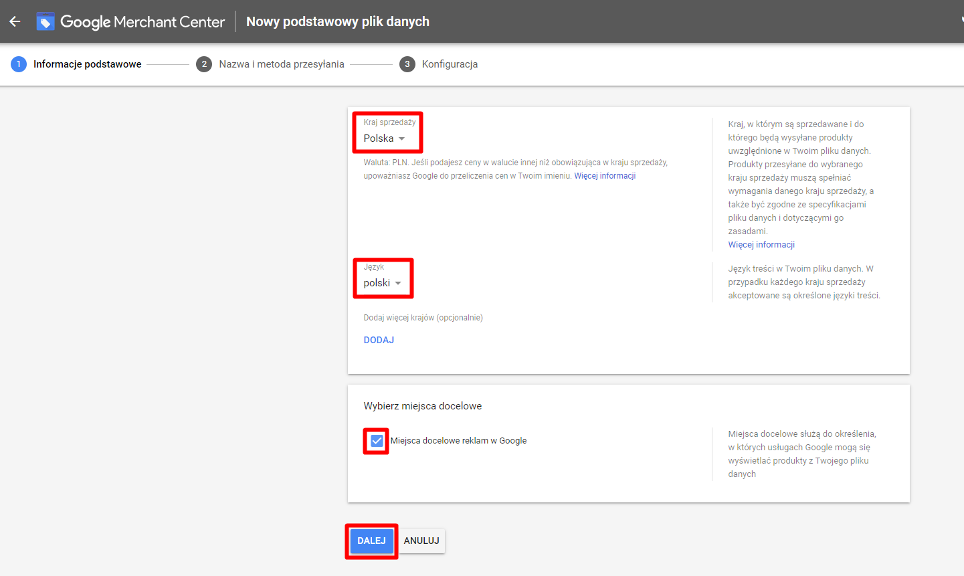Go to 'Informacje podstawowe' step
964x576 pixels.
point(88,64)
